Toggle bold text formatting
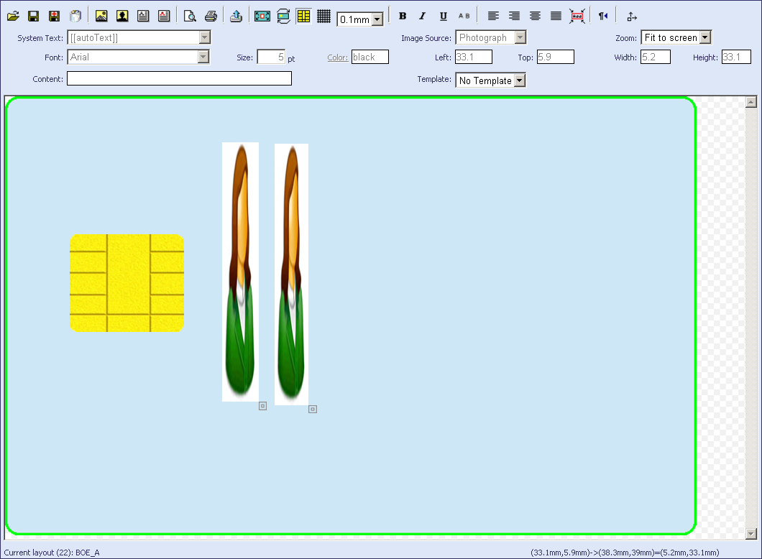Viewport: 762px width, 559px height. click(403, 16)
